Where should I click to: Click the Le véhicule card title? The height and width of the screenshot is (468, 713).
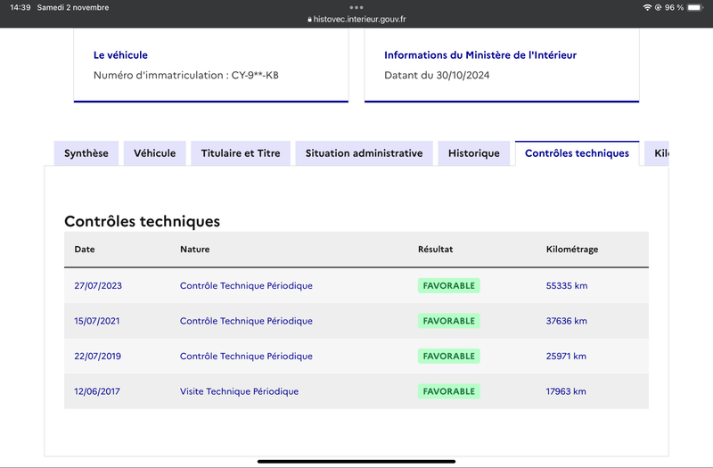tap(120, 55)
